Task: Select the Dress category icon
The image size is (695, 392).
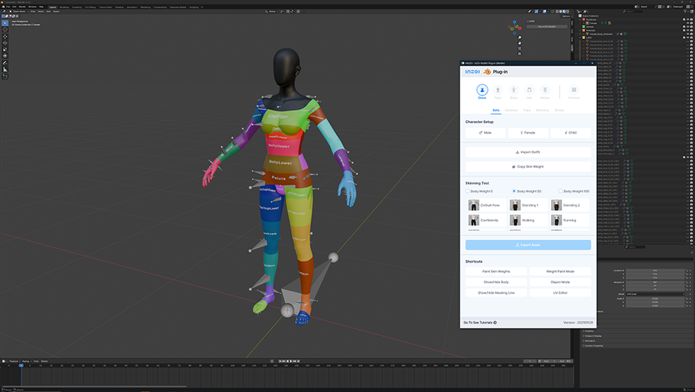Action: 481,91
